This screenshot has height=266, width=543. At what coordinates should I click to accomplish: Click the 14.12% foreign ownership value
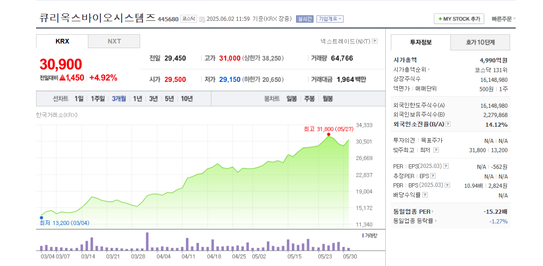(496, 124)
